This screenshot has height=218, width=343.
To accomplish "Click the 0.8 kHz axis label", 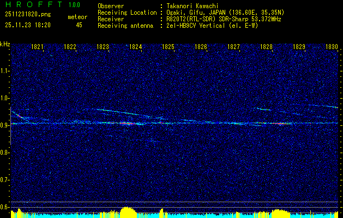I will pos(5,153).
